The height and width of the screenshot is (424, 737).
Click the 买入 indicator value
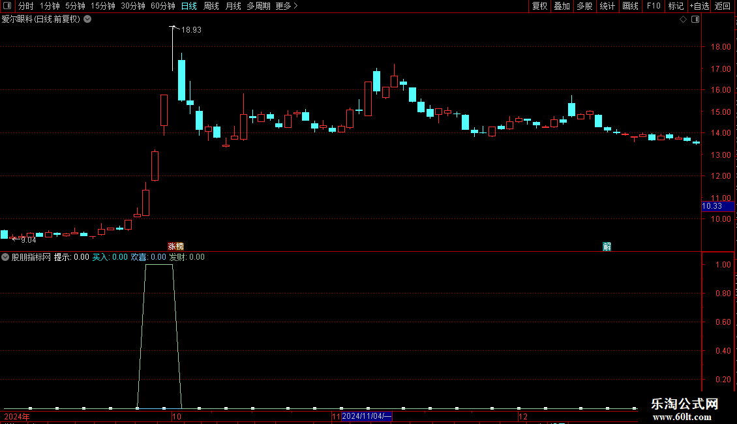click(110, 257)
